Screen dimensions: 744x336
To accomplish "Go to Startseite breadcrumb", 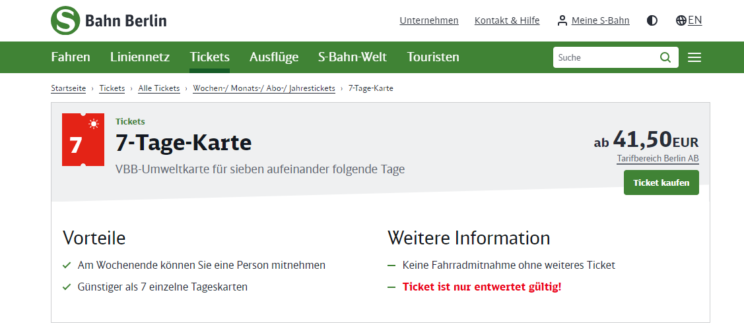I will (x=69, y=88).
